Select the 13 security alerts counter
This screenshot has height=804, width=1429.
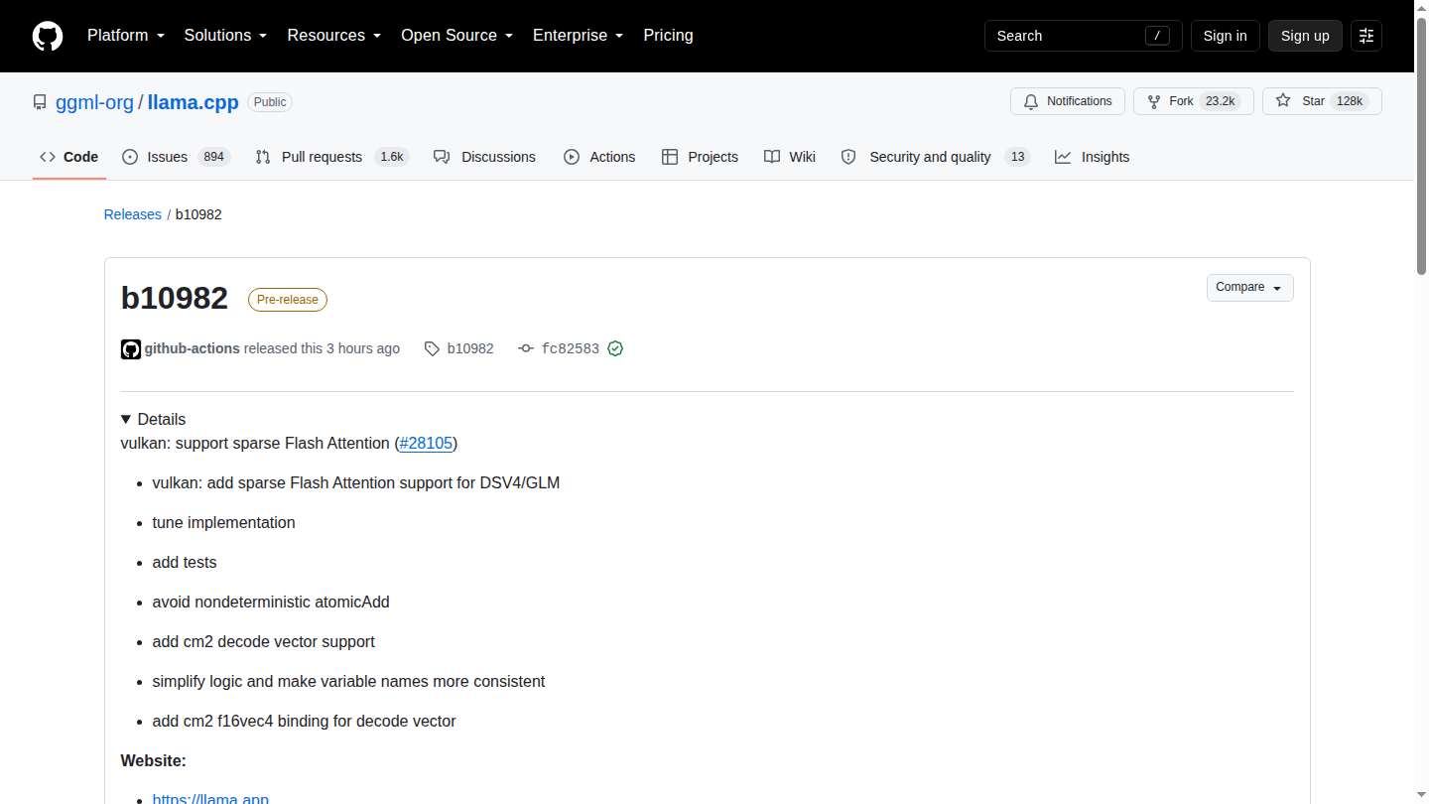(1017, 157)
